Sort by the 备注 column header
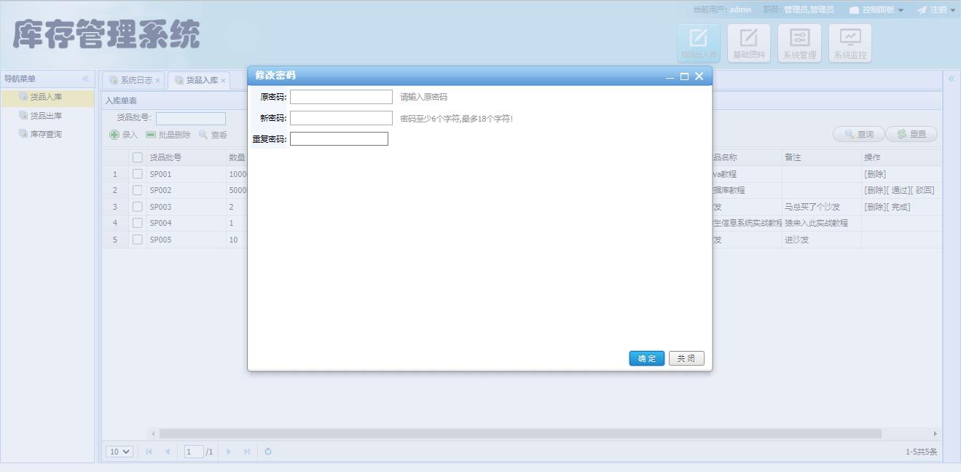 [822, 157]
